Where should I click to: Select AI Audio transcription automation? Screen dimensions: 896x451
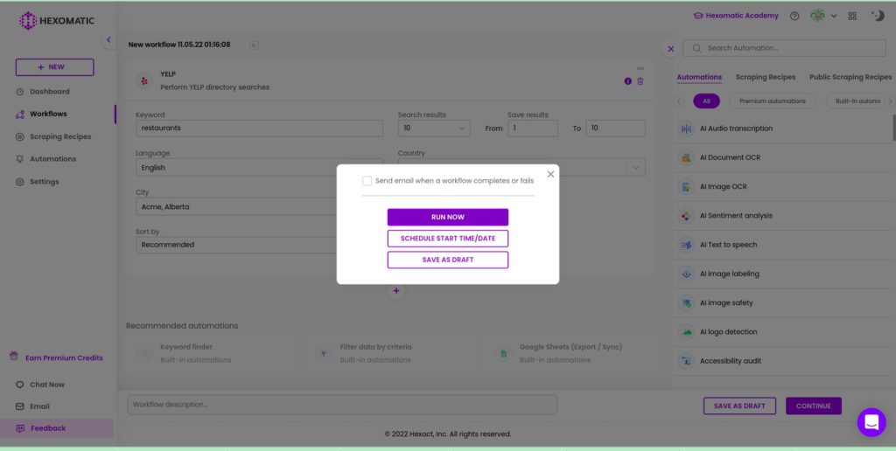pyautogui.click(x=781, y=128)
